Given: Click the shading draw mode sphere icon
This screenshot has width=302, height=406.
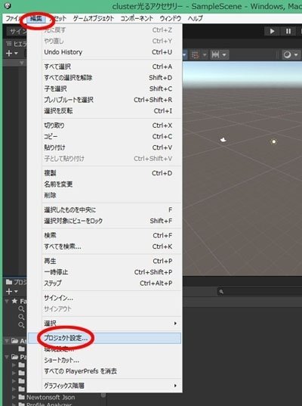Looking at the screenshot, I should (x=287, y=54).
